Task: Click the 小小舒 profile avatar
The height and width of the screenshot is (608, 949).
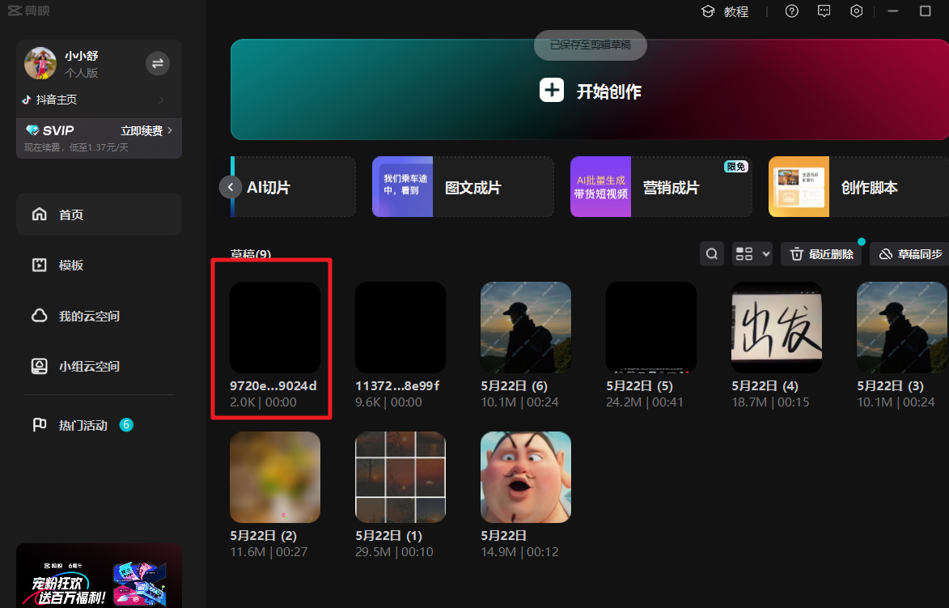Action: (x=40, y=63)
